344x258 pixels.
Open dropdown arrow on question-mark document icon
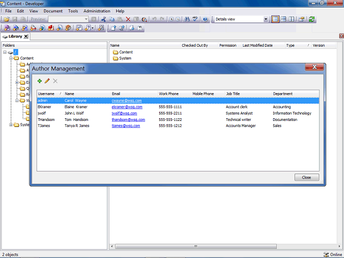point(93,28)
